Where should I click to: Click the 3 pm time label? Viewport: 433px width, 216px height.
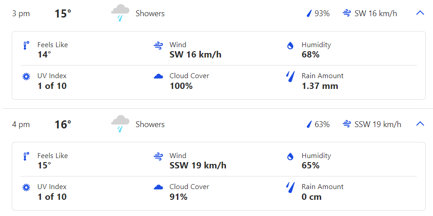click(21, 13)
